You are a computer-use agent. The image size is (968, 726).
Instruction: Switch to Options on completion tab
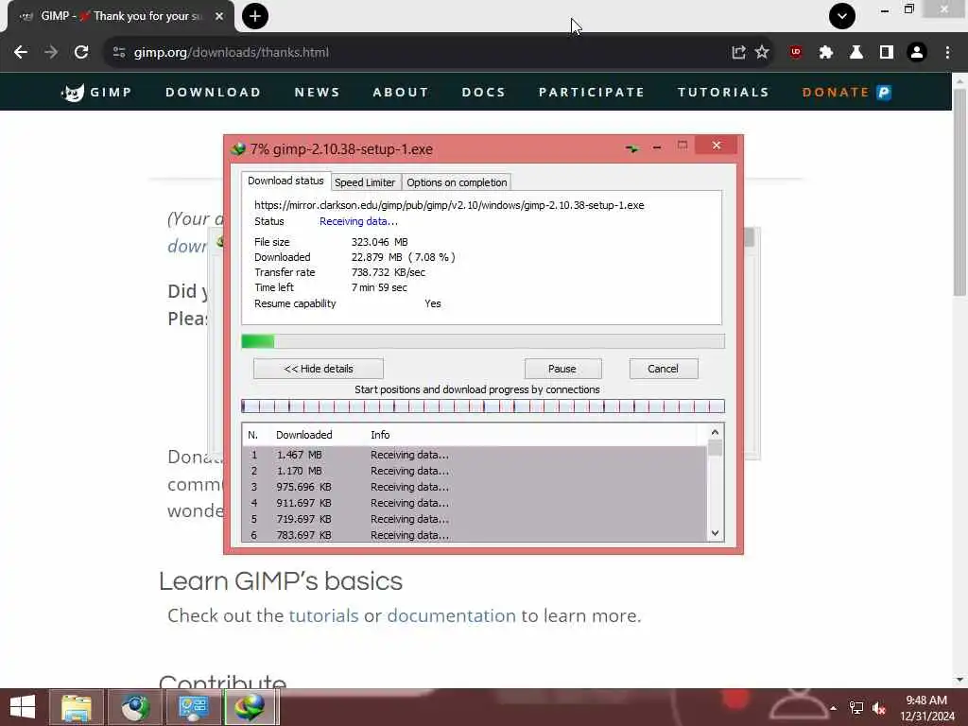click(x=457, y=182)
